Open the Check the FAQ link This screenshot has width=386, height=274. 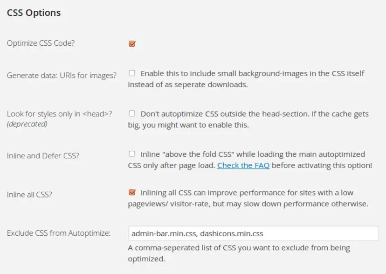243,165
